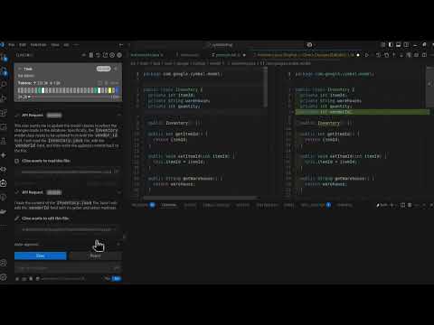This screenshot has height=325, width=434.
Task: Open the Cline robot icon in activity bar
Action: click(4, 183)
